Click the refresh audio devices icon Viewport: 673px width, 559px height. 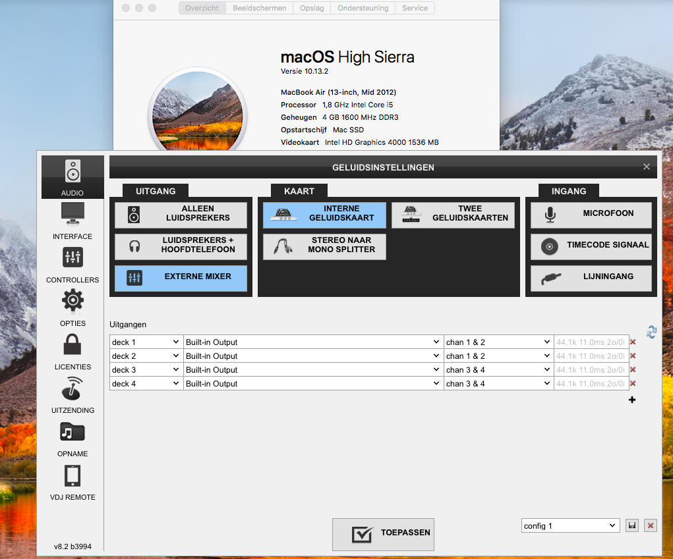[651, 332]
